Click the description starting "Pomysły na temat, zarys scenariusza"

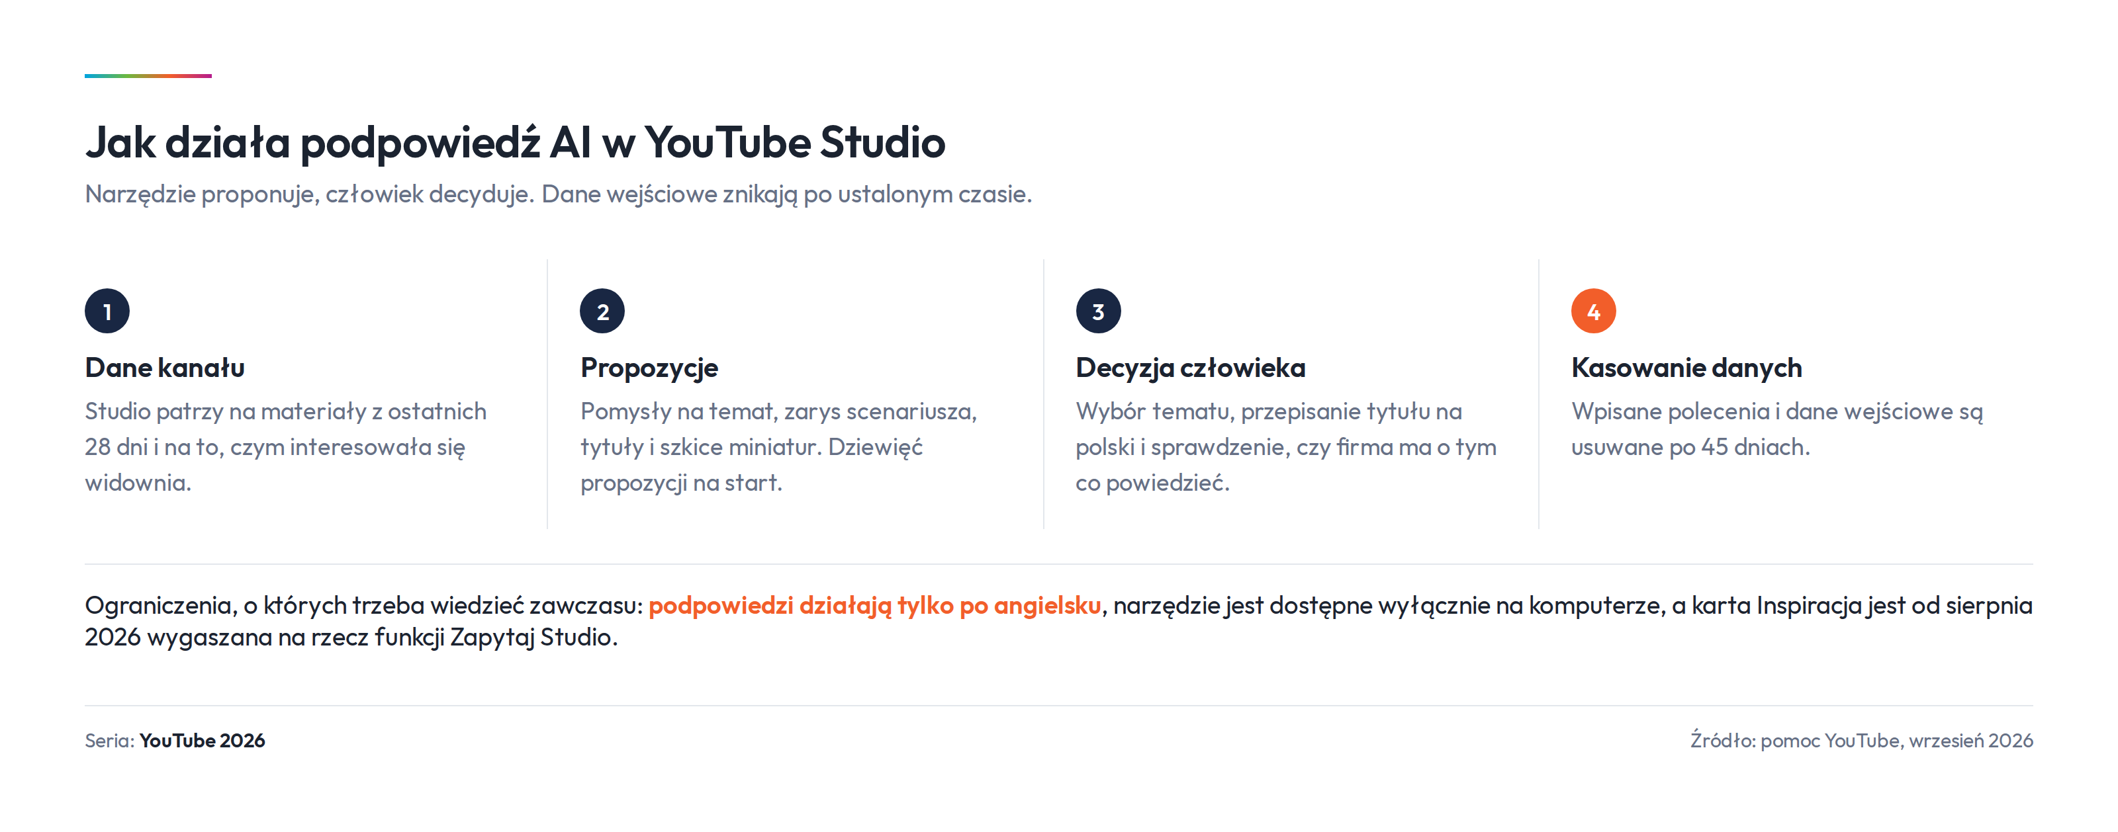(778, 447)
